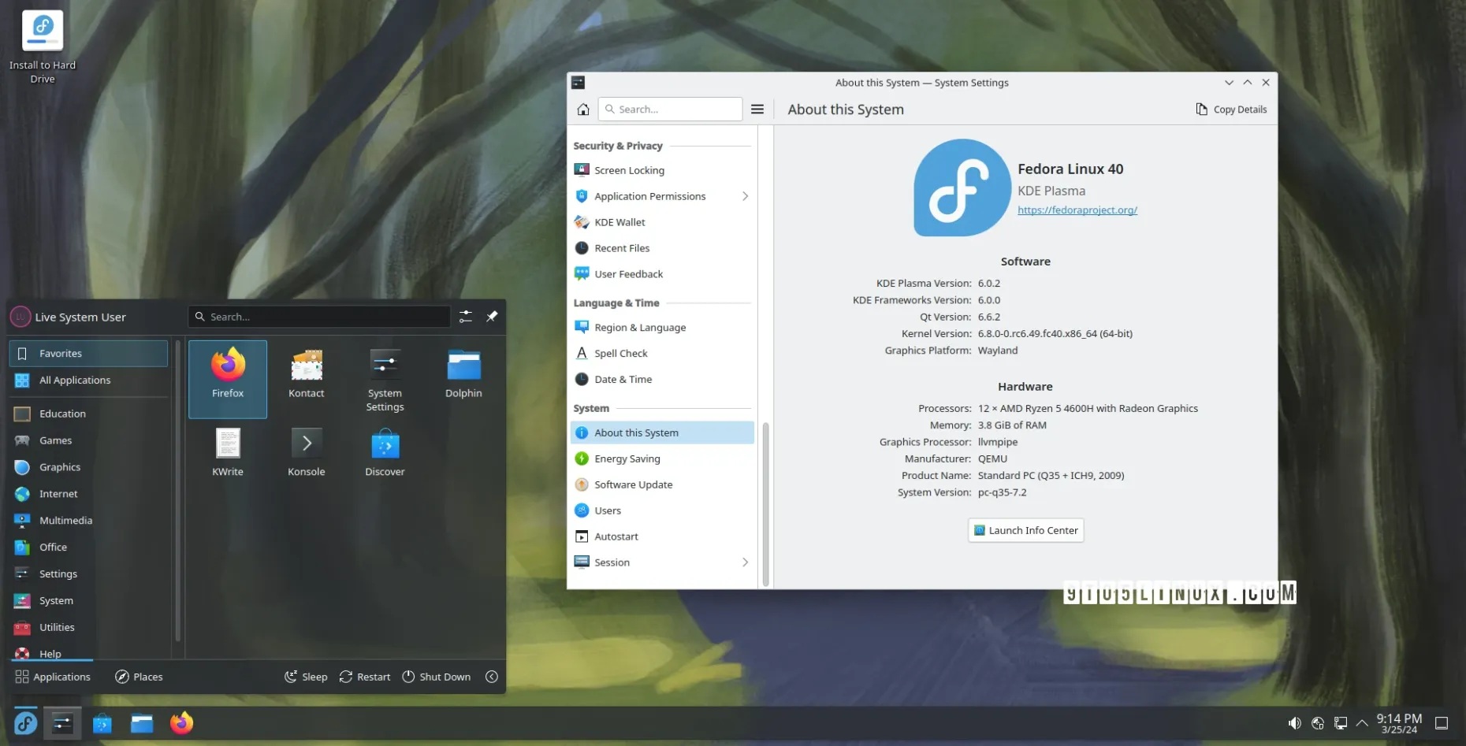Go to the System Settings home page
The image size is (1466, 746).
(x=583, y=109)
